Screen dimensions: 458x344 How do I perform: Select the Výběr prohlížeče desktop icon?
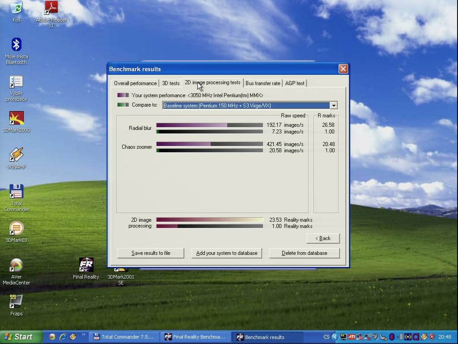[x=17, y=88]
